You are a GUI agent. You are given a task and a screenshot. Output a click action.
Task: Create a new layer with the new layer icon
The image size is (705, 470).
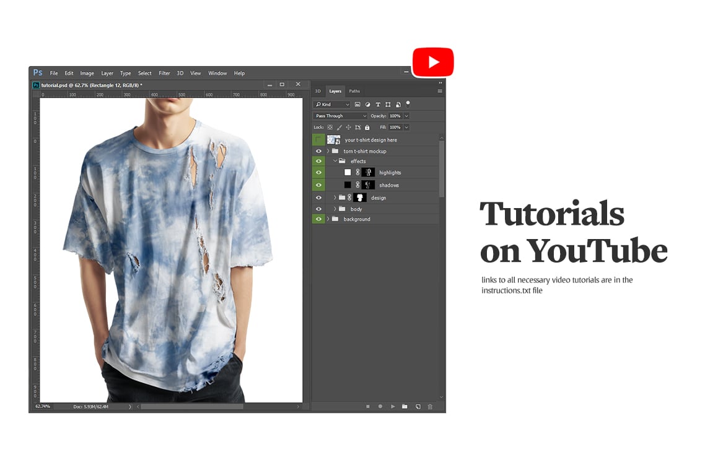(418, 407)
